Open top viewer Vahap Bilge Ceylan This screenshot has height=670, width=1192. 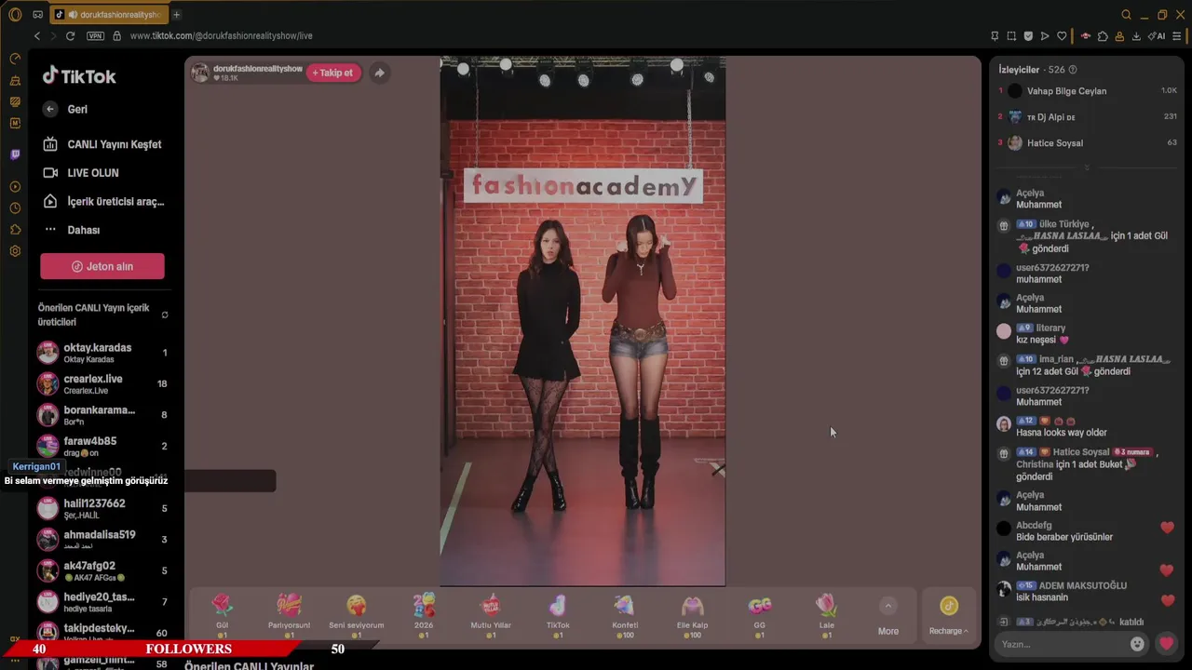pyautogui.click(x=1088, y=91)
